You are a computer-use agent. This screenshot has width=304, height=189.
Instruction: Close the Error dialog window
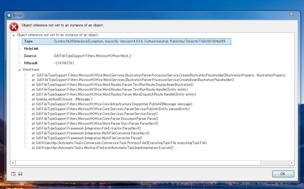(x=291, y=14)
